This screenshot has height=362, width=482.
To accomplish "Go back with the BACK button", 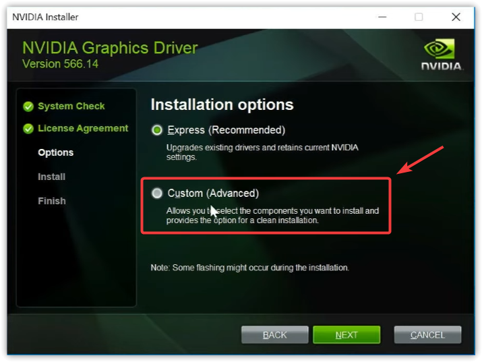I will (275, 334).
